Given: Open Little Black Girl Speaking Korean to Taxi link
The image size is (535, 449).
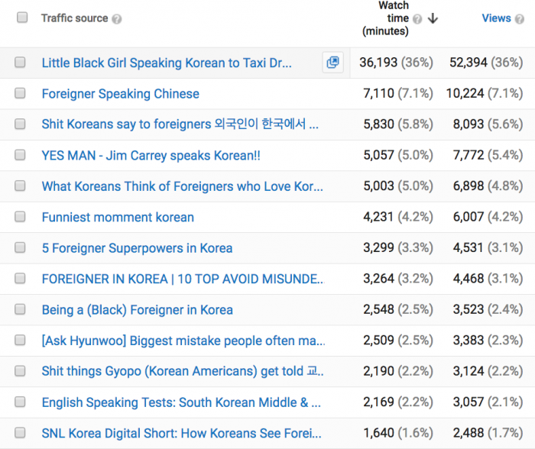Looking at the screenshot, I should [167, 63].
